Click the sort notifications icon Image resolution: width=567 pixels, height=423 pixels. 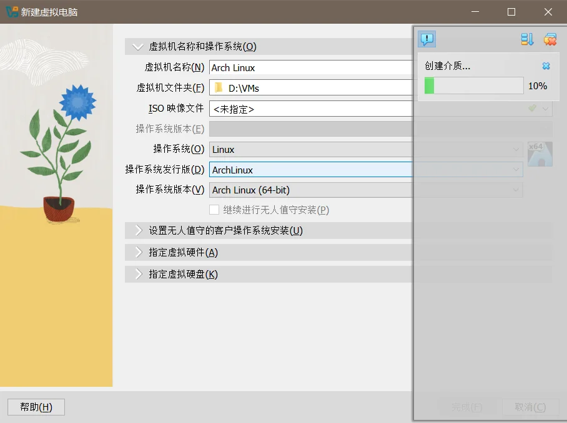point(527,39)
